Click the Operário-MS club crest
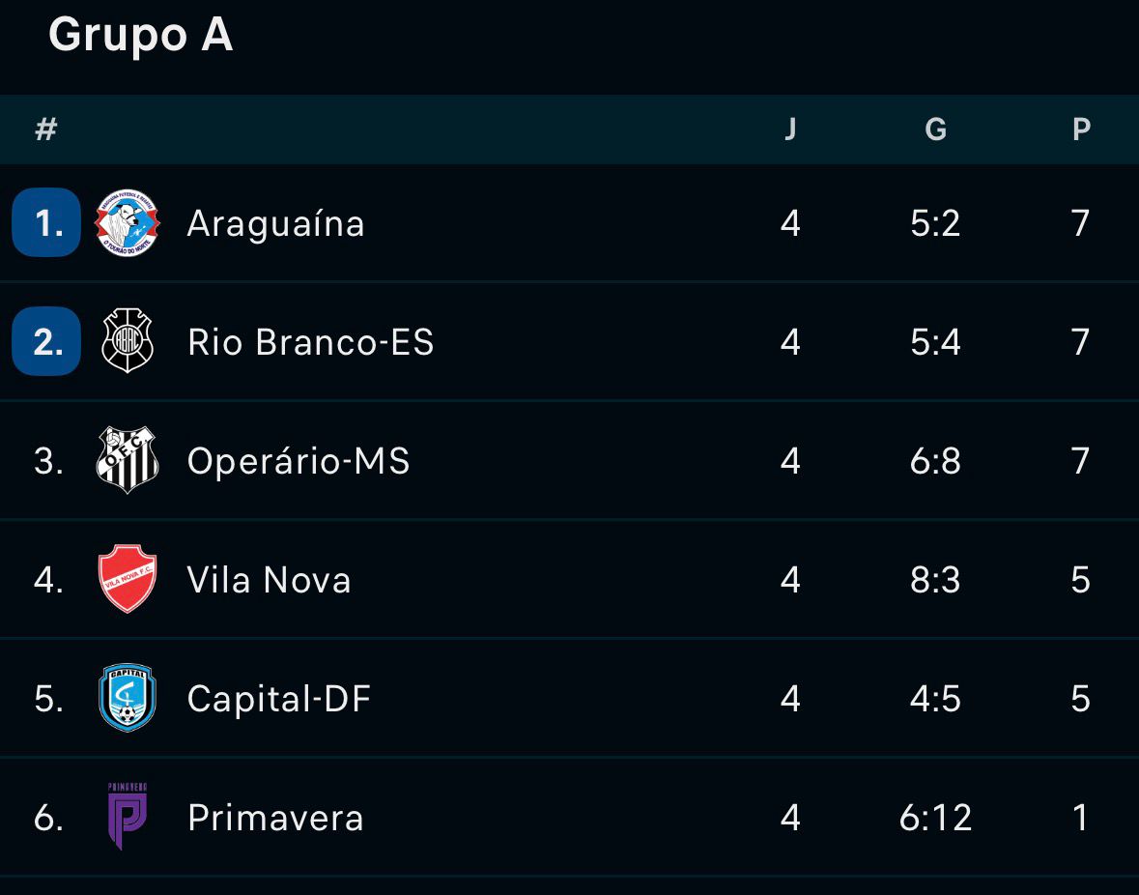1139x895 pixels. point(128,461)
